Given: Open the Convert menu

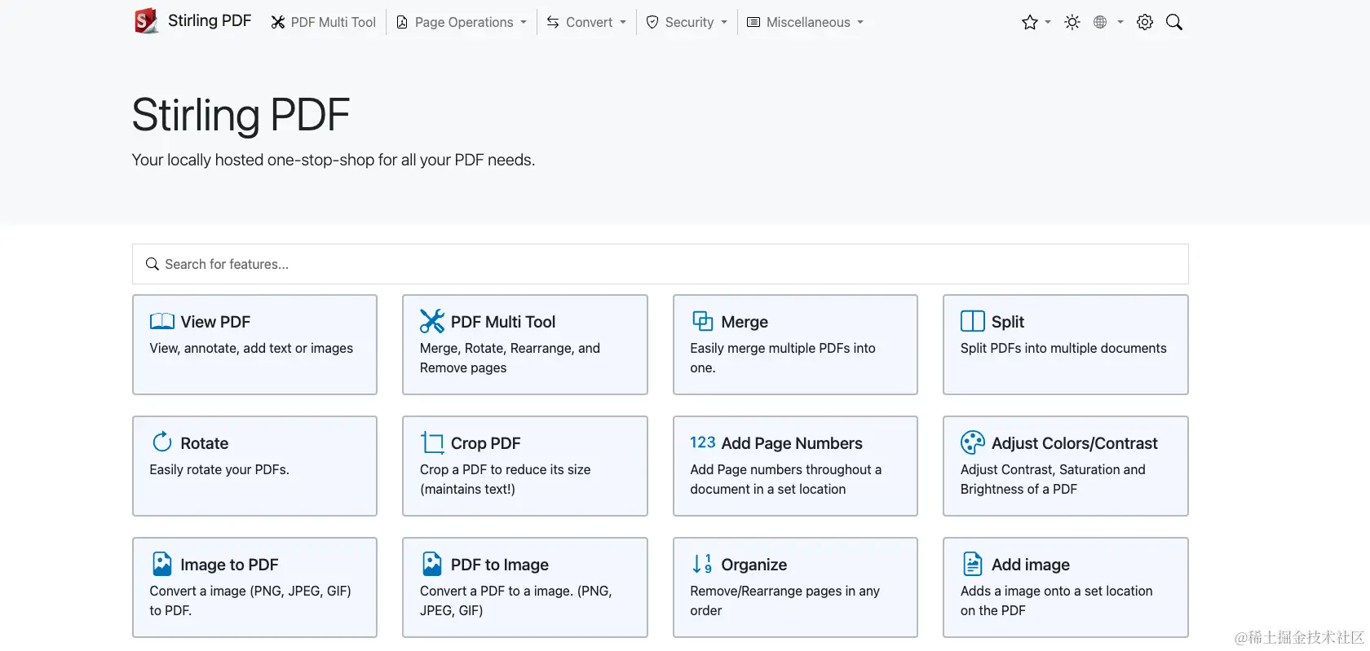Looking at the screenshot, I should coord(586,22).
